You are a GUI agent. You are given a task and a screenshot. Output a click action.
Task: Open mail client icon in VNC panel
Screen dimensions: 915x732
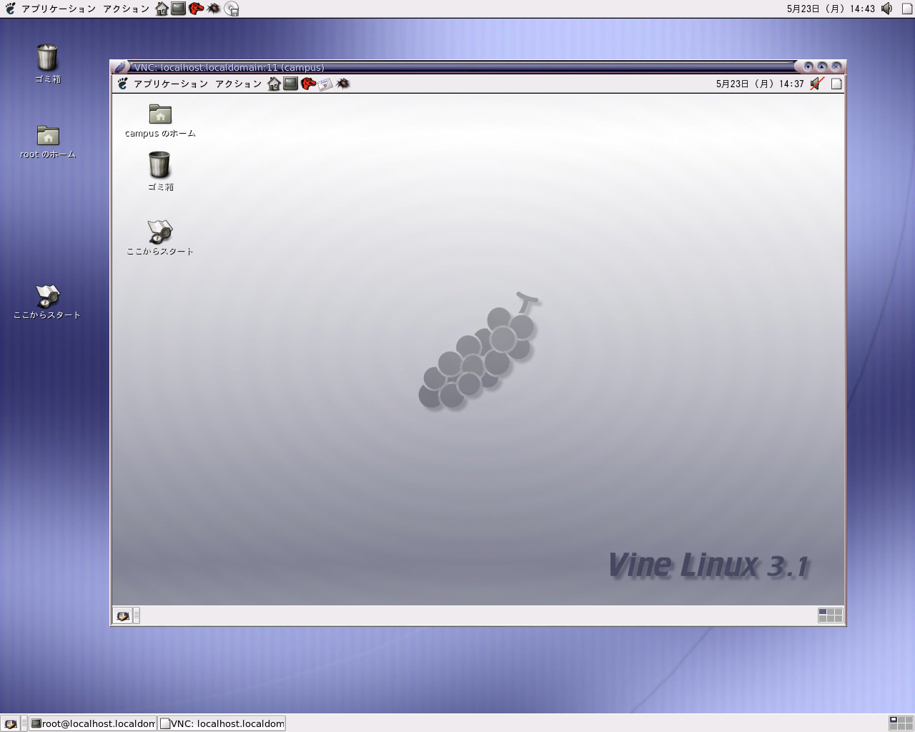pos(325,84)
